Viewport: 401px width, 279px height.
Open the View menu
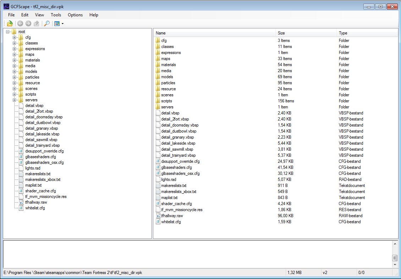[x=39, y=15]
